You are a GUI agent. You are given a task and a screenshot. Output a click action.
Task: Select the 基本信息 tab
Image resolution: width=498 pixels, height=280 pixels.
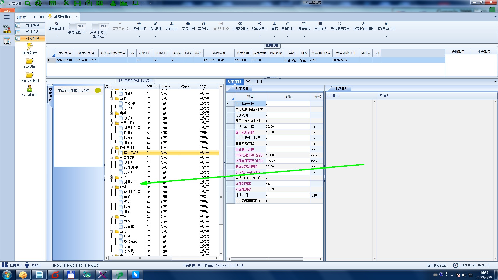234,81
